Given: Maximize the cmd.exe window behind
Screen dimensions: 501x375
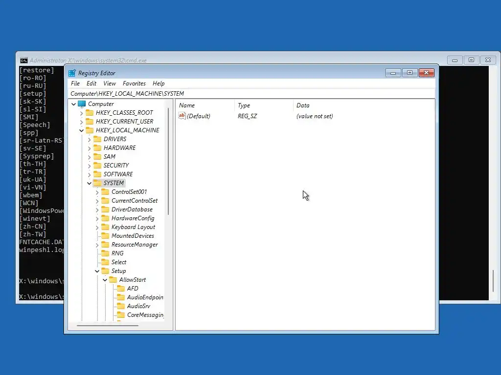Looking at the screenshot, I should click(x=471, y=60).
